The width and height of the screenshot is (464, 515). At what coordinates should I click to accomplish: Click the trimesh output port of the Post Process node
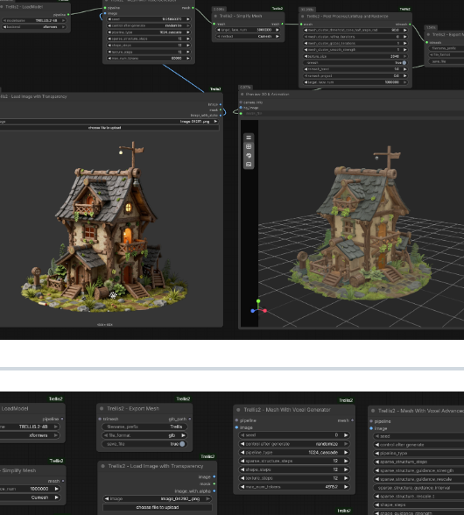point(410,24)
